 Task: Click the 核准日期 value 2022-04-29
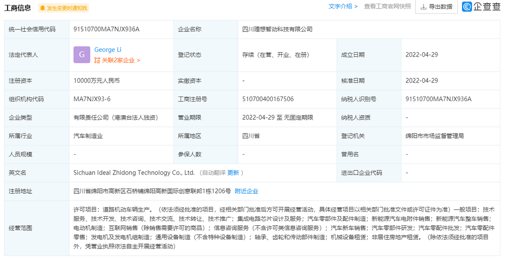click(x=422, y=80)
